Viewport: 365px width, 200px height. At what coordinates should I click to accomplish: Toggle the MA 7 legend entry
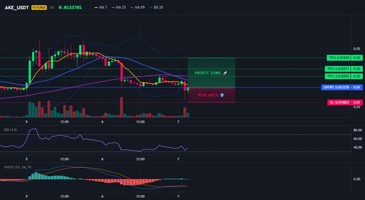[x=100, y=7]
